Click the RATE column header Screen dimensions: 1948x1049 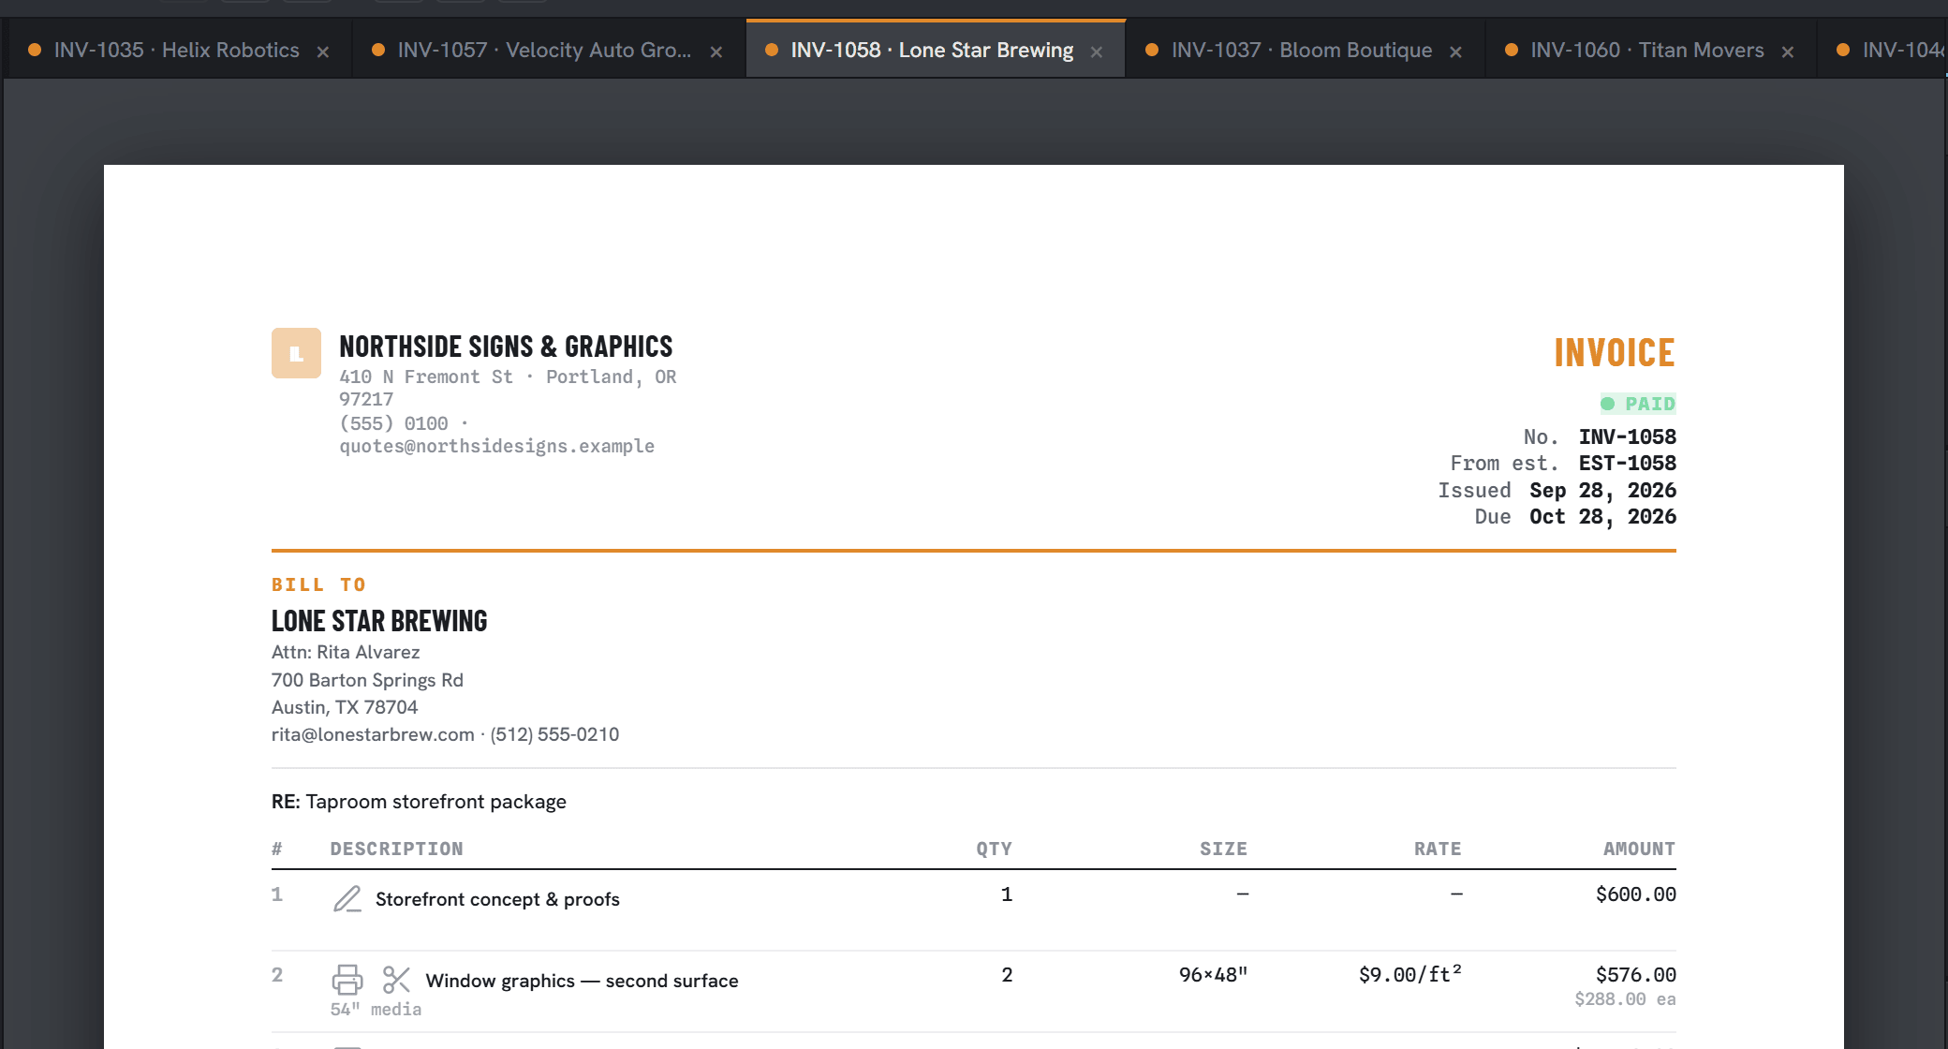(1438, 849)
